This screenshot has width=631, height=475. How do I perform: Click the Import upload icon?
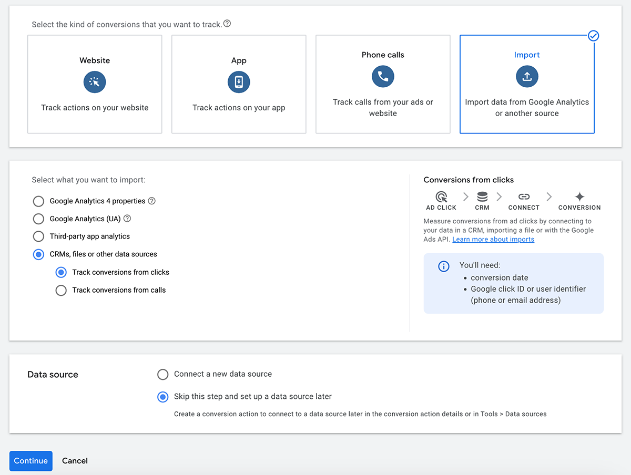click(x=527, y=77)
